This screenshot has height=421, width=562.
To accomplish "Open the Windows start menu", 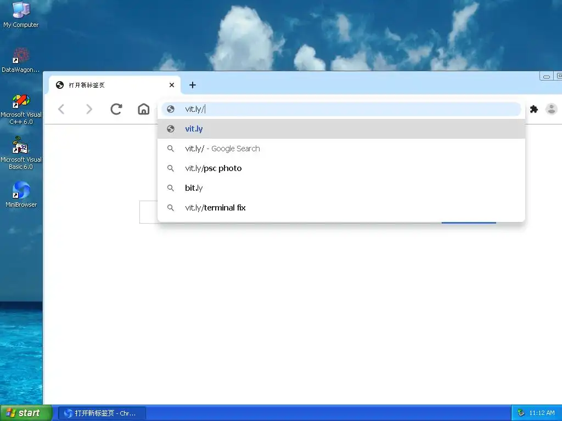I will (26, 413).
